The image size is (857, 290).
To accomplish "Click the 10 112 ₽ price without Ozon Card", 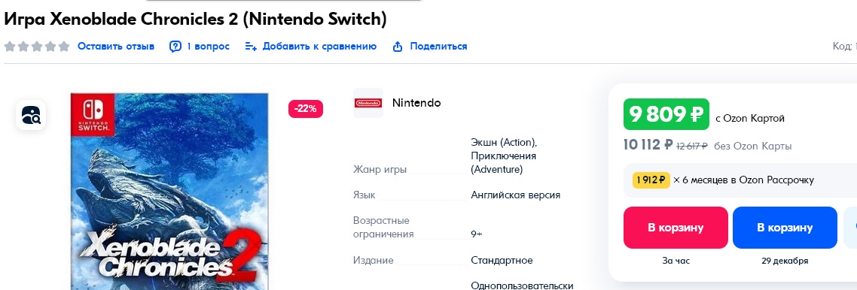I will (x=648, y=145).
